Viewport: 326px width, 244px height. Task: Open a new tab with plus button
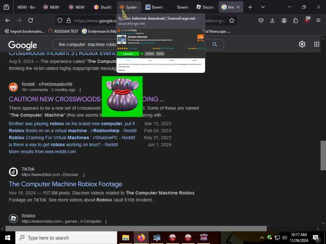click(x=250, y=7)
